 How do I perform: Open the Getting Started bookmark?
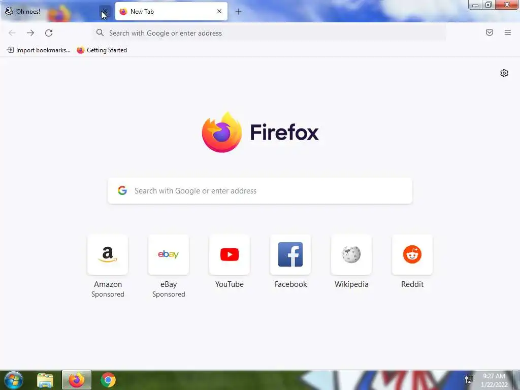(x=102, y=50)
